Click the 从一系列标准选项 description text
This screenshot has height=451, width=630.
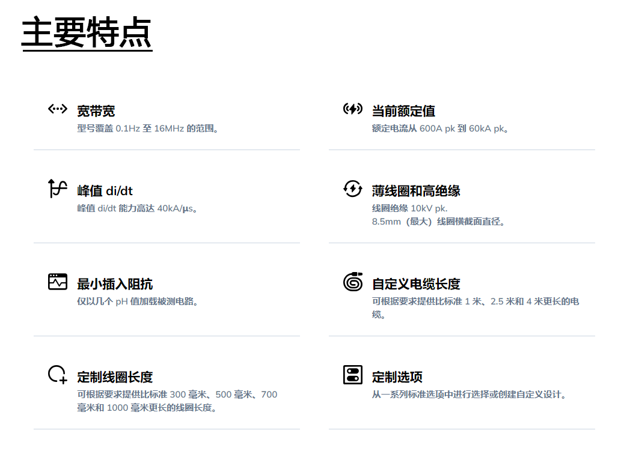pos(469,395)
